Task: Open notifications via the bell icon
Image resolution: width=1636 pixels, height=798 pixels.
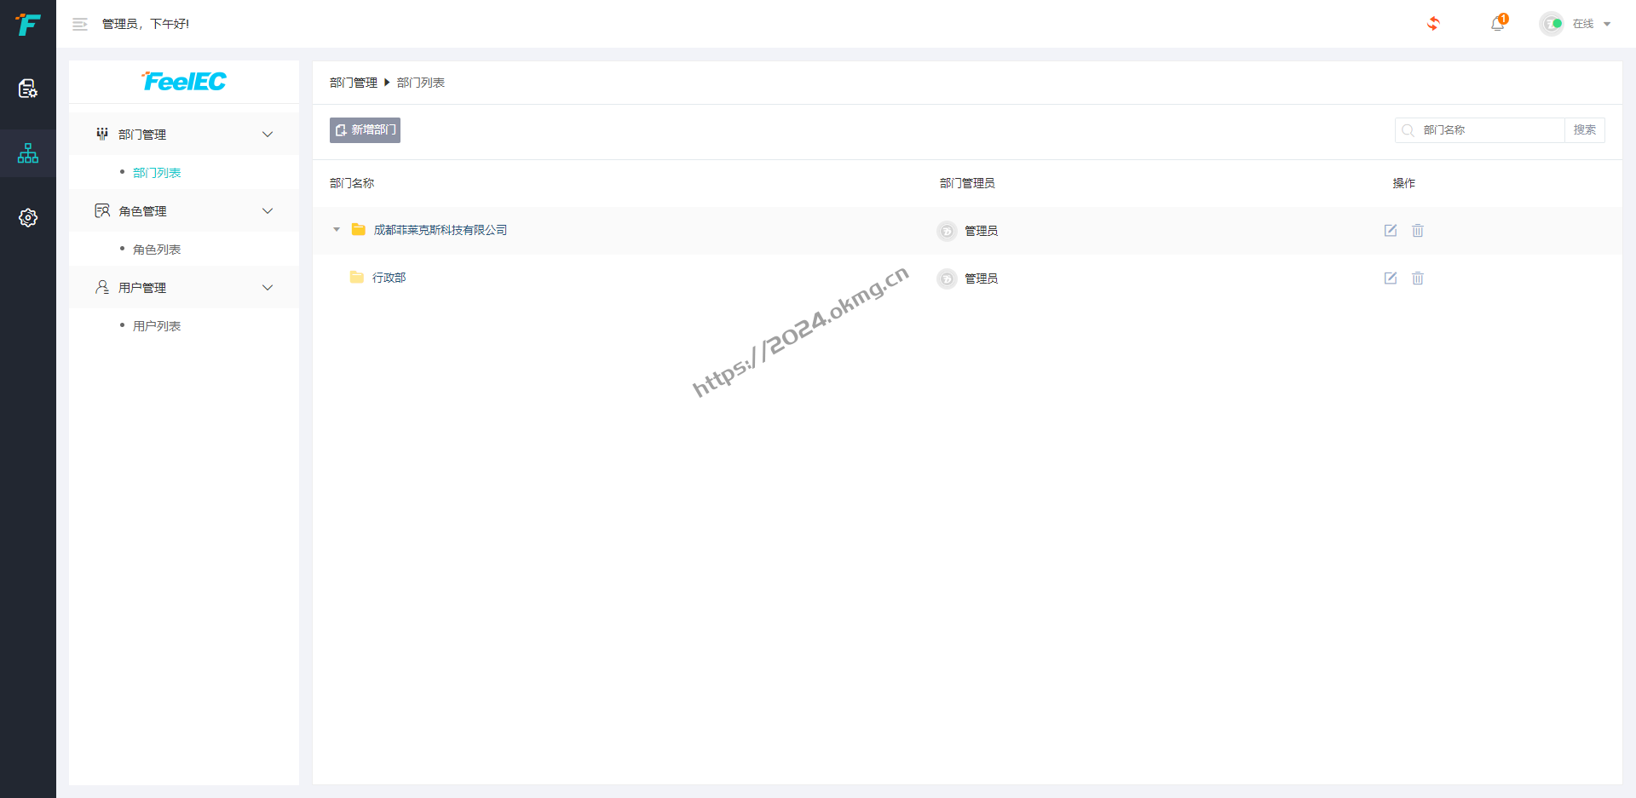Action: click(x=1497, y=24)
